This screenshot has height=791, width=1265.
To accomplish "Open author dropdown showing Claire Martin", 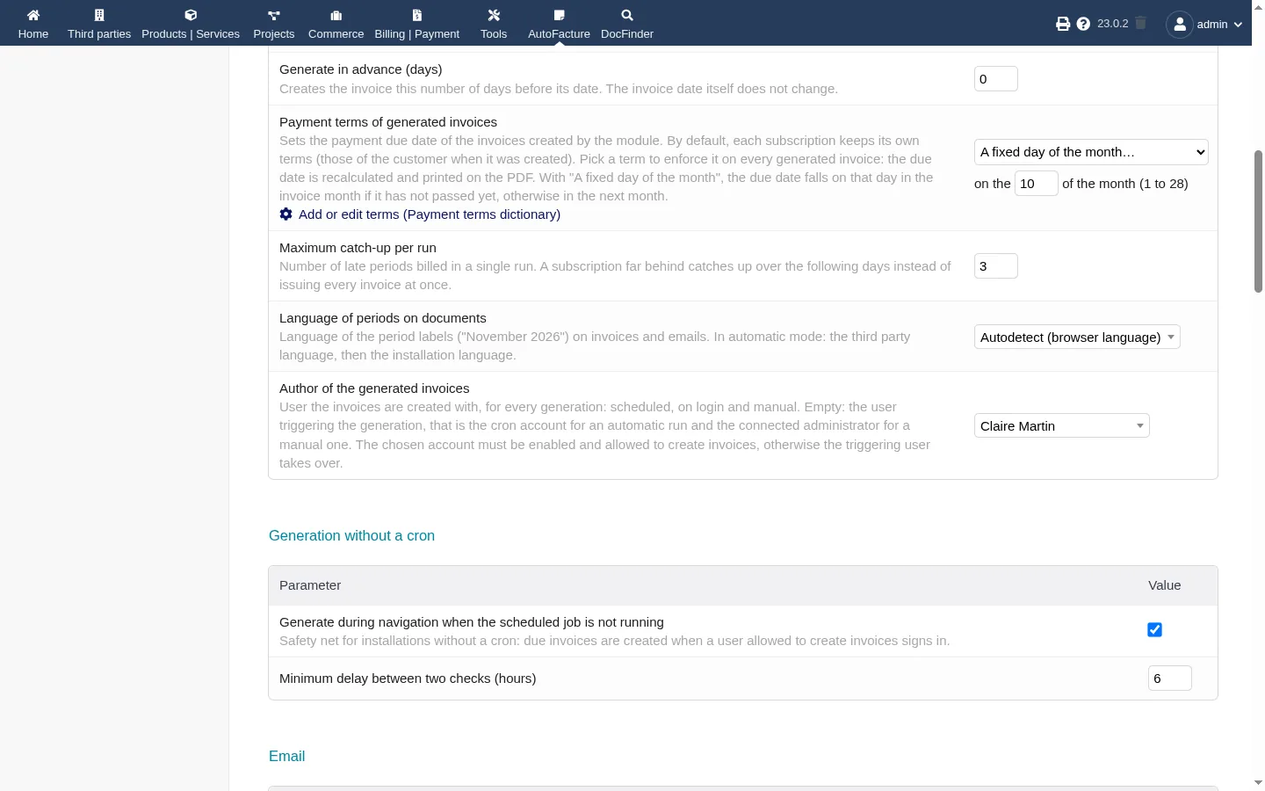I will point(1061,426).
